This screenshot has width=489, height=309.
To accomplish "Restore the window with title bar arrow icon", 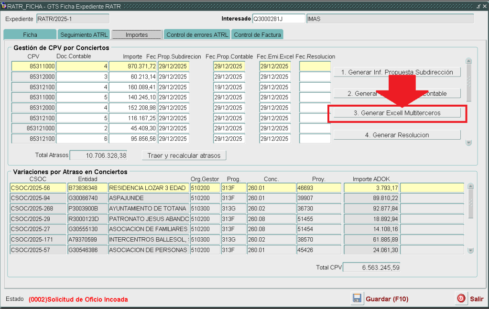I will [479, 6].
